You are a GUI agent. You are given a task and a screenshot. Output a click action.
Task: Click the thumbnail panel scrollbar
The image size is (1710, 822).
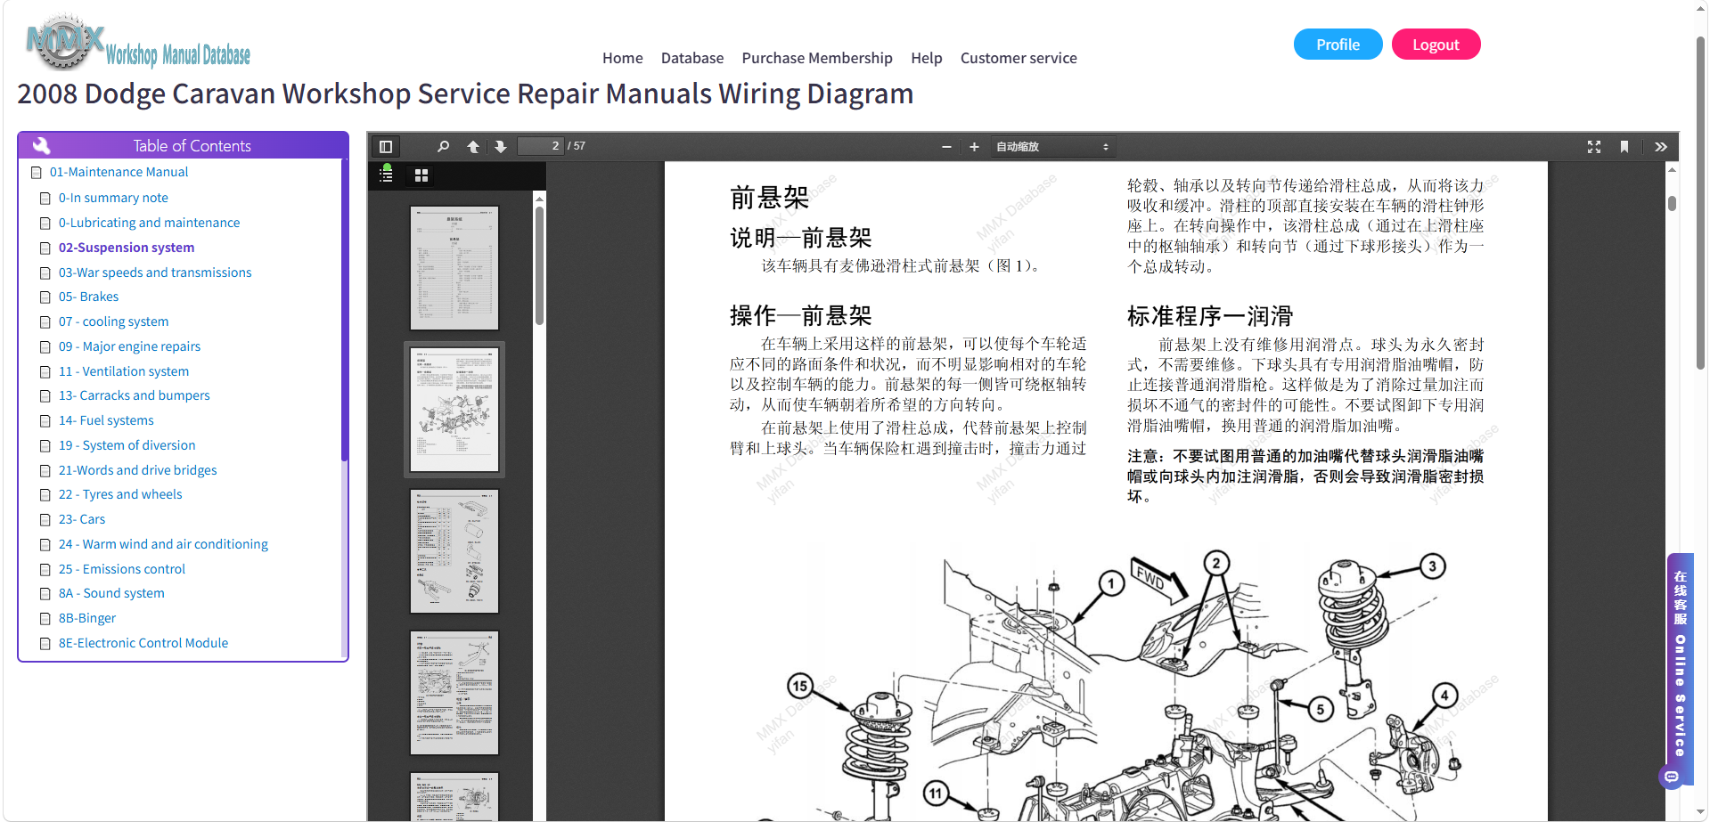539,267
